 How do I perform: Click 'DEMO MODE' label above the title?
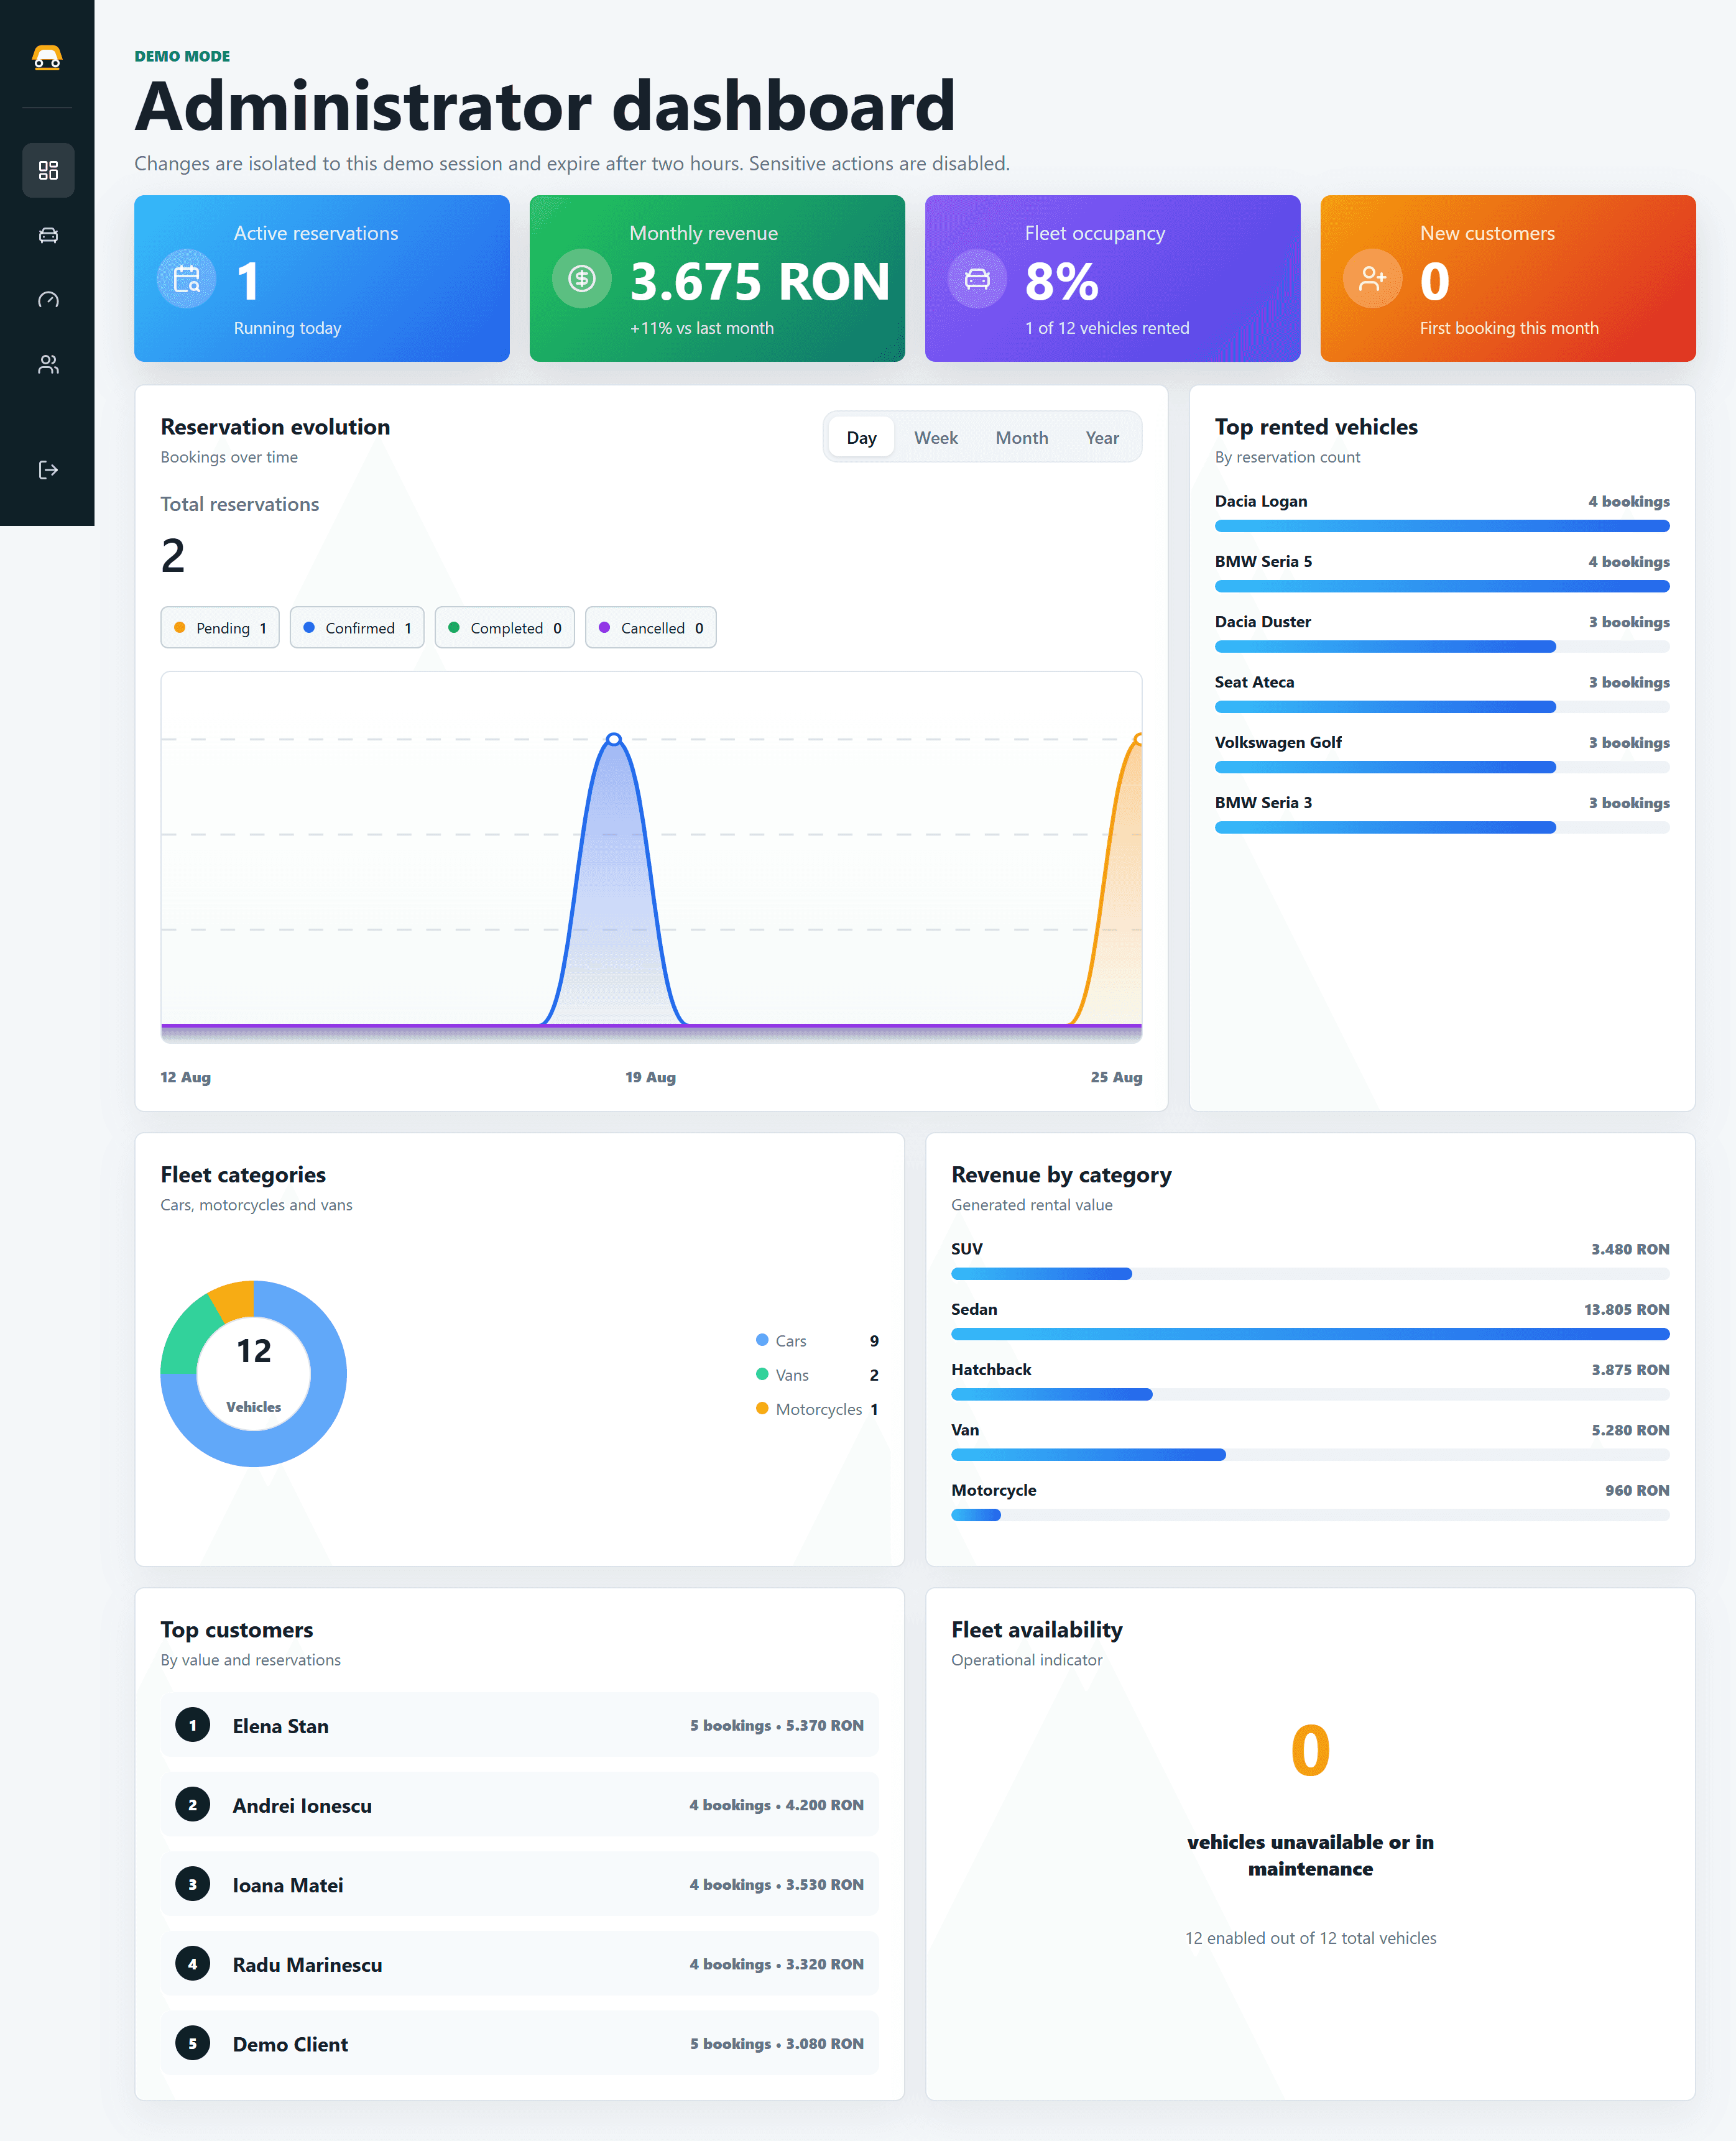(x=182, y=56)
